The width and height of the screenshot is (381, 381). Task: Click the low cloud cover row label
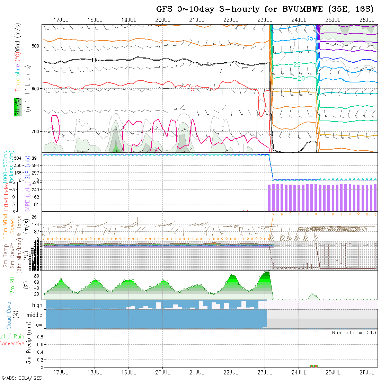click(x=38, y=325)
